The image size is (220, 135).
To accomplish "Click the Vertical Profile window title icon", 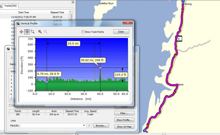I will tap(18, 24).
